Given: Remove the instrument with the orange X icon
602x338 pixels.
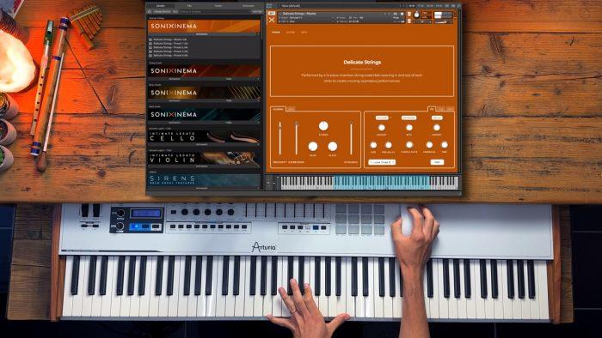Looking at the screenshot, I should pos(272,20).
